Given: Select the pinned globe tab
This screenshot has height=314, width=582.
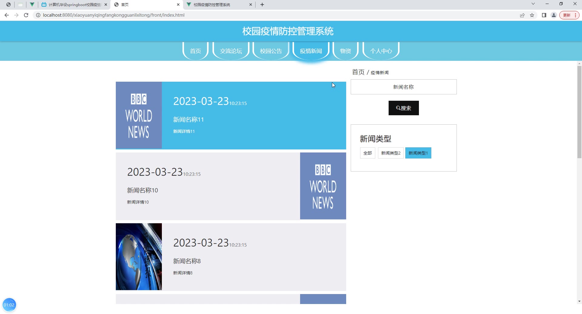Looking at the screenshot, I should [8, 5].
